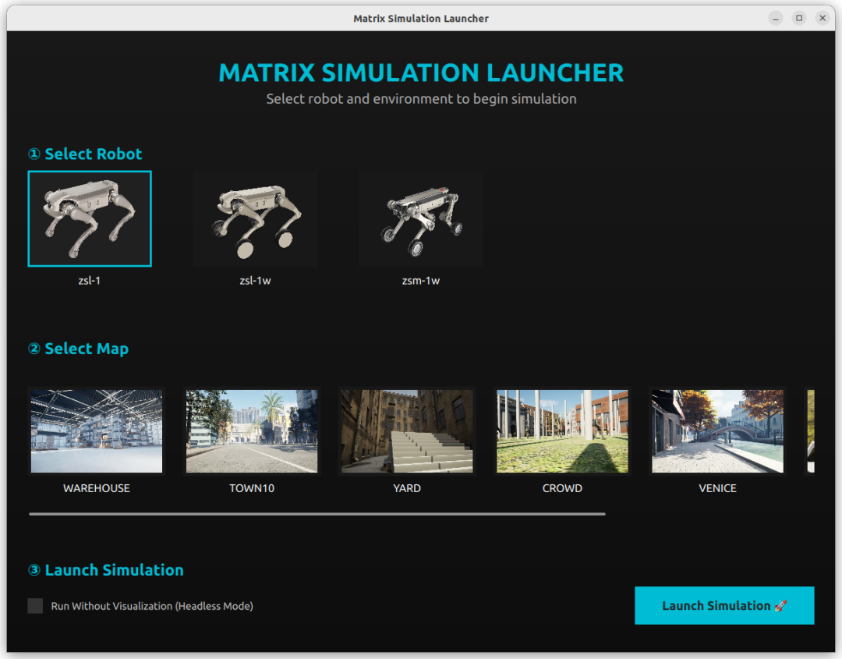Click the Launch Simulation button
This screenshot has width=842, height=659.
(724, 606)
